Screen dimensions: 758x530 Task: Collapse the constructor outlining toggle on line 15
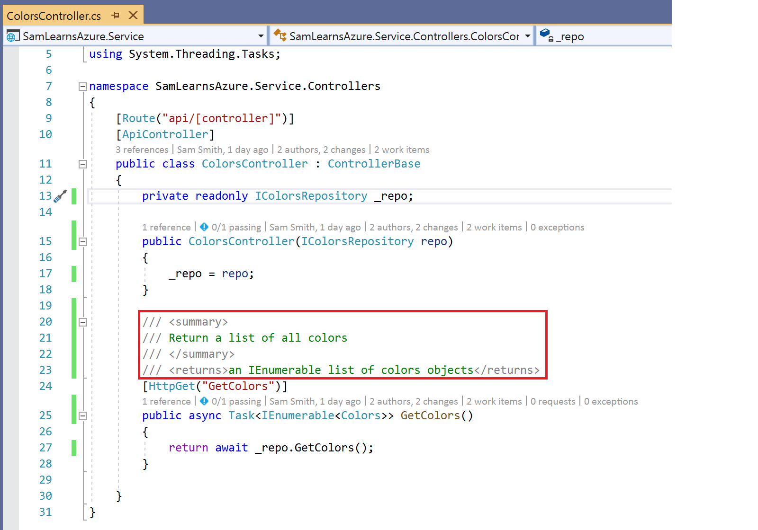click(83, 242)
